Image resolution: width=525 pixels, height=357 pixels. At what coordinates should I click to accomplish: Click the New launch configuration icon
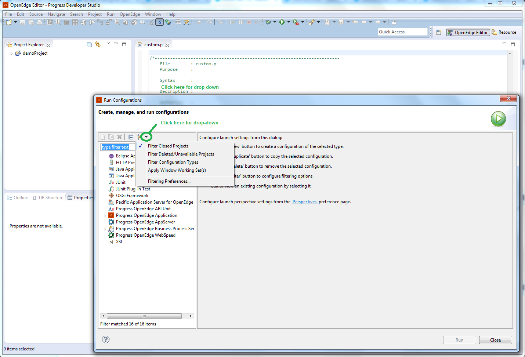point(103,137)
